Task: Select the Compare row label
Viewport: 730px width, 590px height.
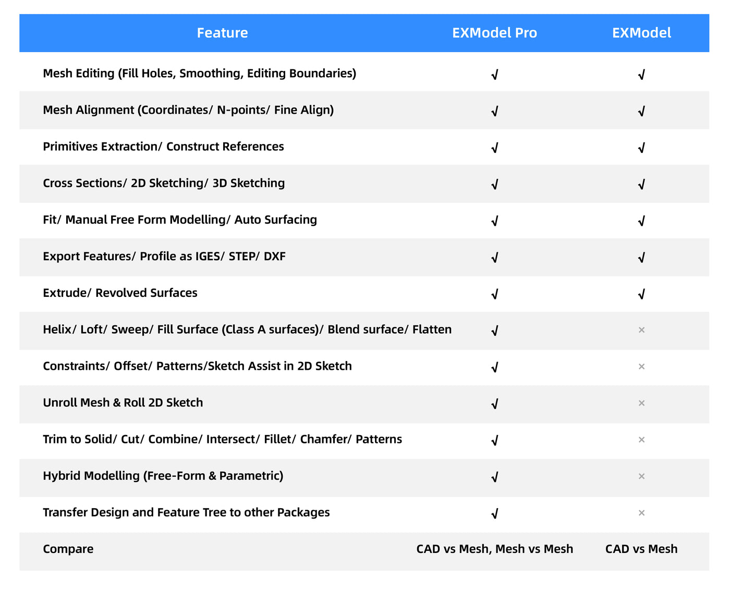Action: pos(68,549)
